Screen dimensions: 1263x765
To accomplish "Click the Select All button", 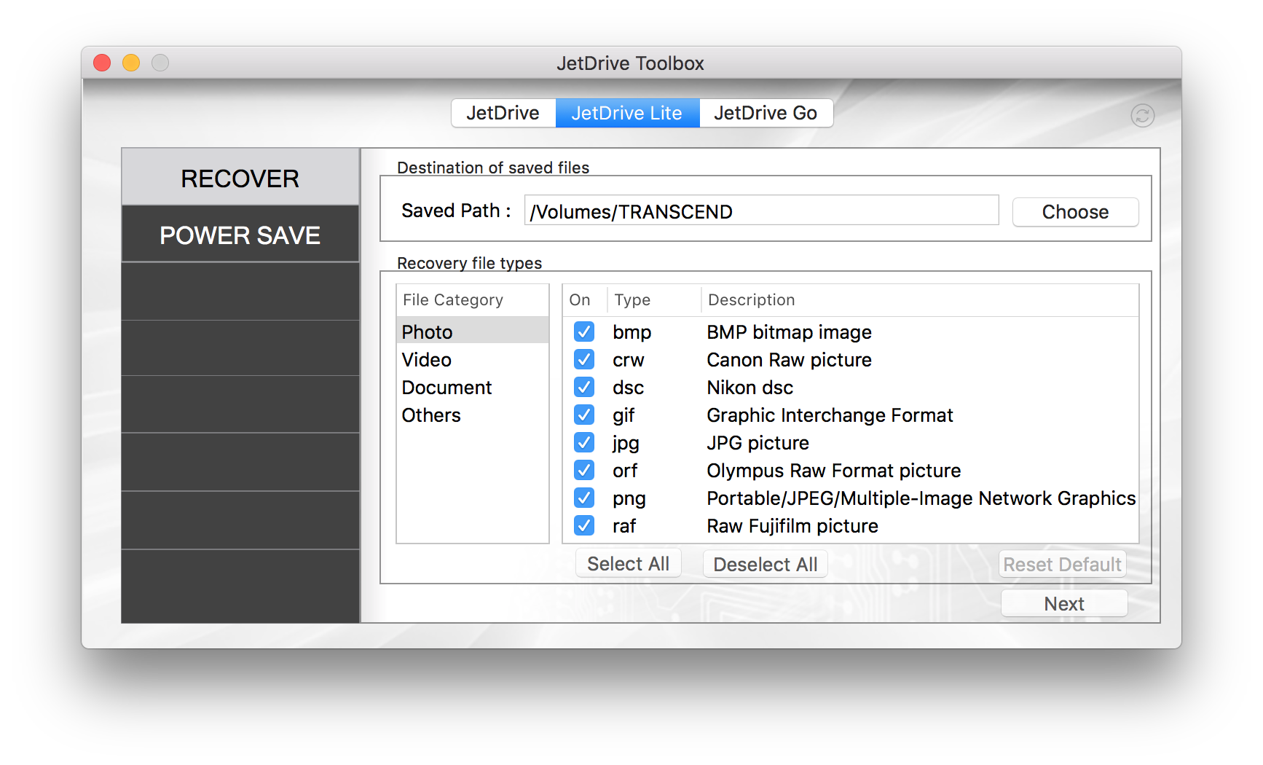I will click(x=628, y=564).
